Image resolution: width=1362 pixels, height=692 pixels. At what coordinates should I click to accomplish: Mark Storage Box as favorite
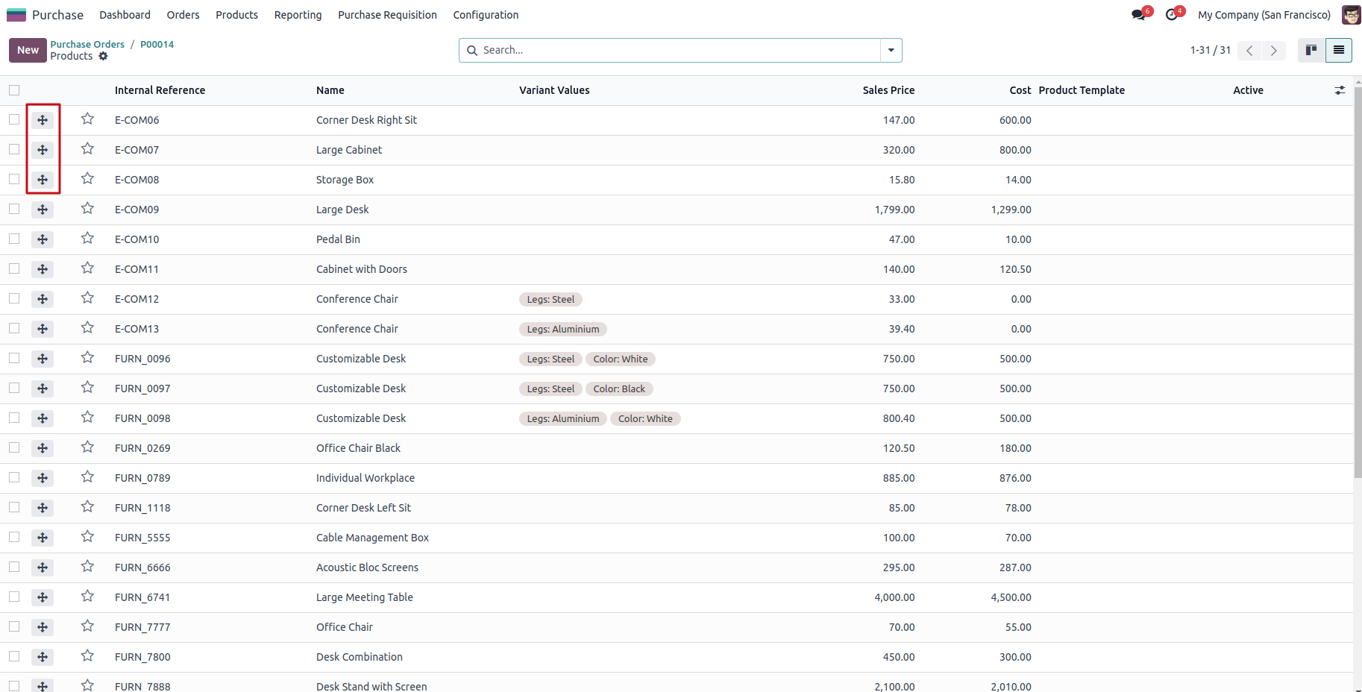(87, 179)
